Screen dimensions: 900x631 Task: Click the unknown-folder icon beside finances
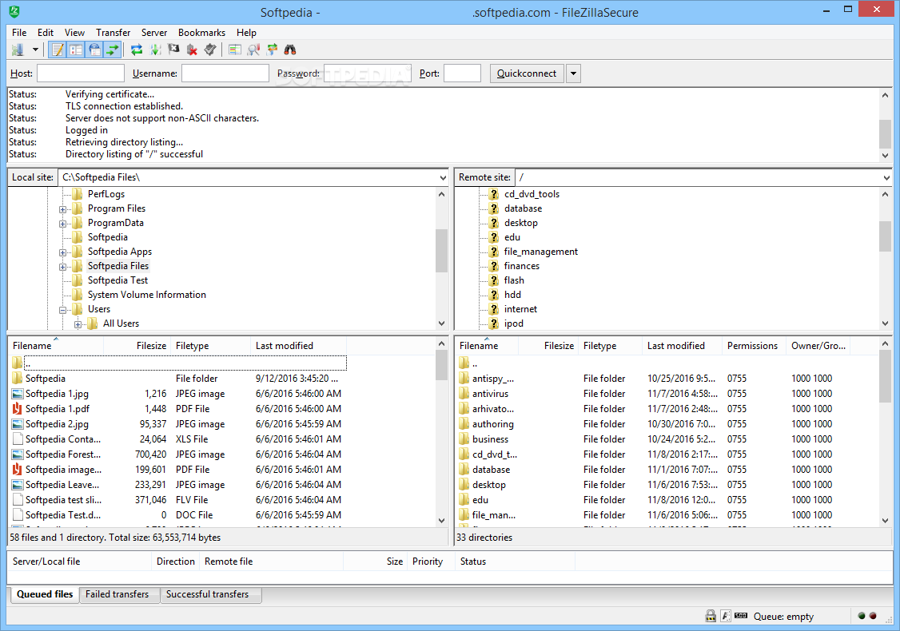[494, 266]
